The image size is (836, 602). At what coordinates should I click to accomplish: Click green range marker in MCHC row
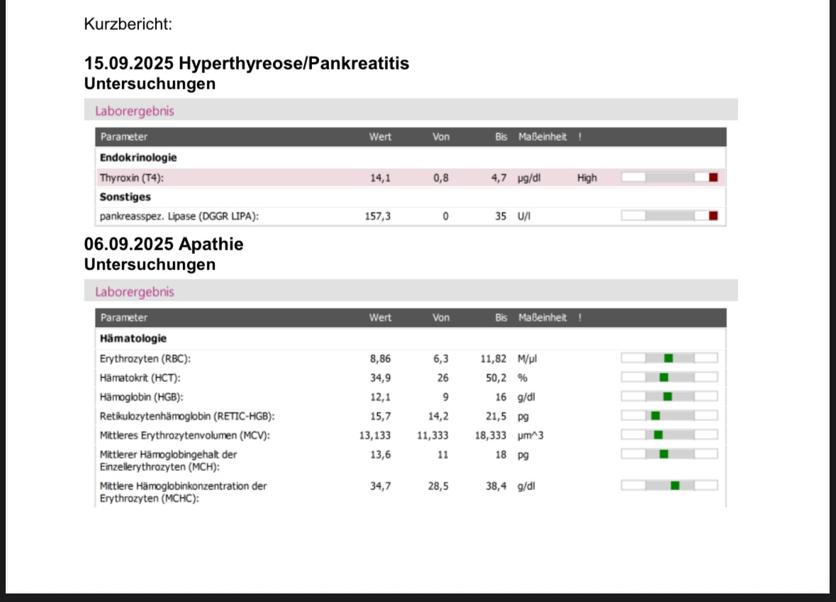[675, 486]
